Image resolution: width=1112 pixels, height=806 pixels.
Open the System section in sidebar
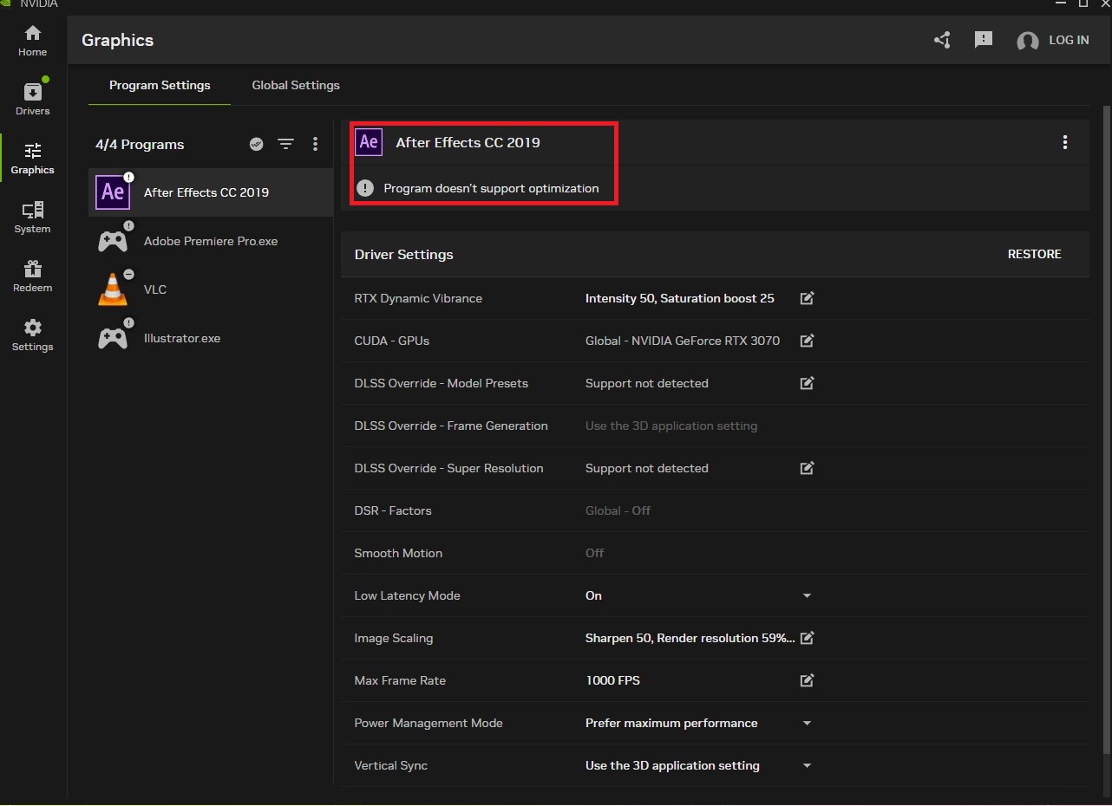point(32,217)
